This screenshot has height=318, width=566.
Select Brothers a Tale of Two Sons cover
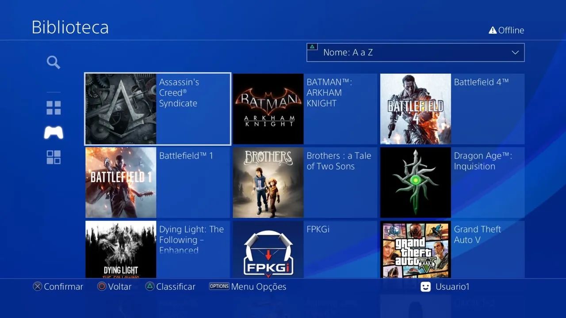click(268, 182)
